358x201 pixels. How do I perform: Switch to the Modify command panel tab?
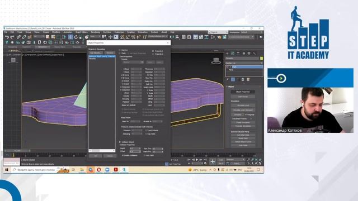pos(233,54)
